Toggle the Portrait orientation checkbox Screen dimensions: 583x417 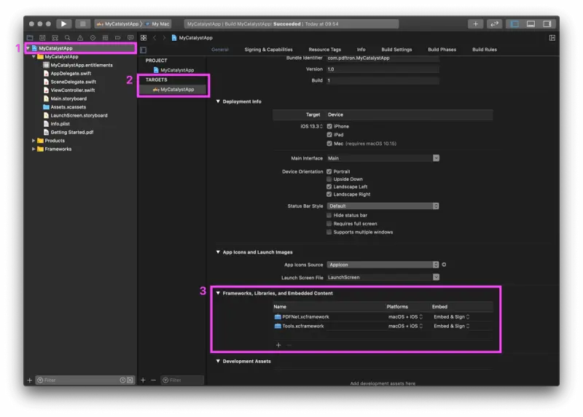[x=329, y=171]
